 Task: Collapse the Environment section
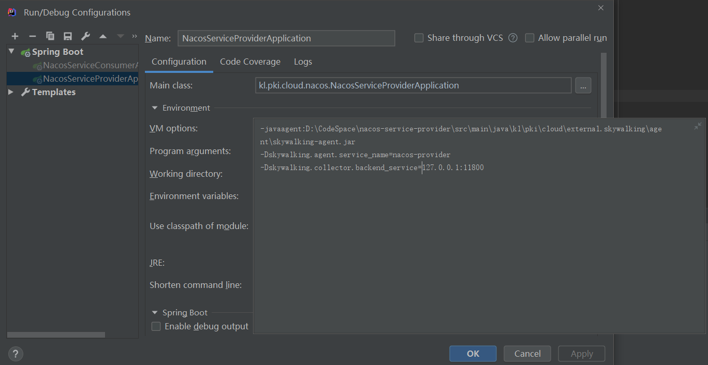click(155, 108)
